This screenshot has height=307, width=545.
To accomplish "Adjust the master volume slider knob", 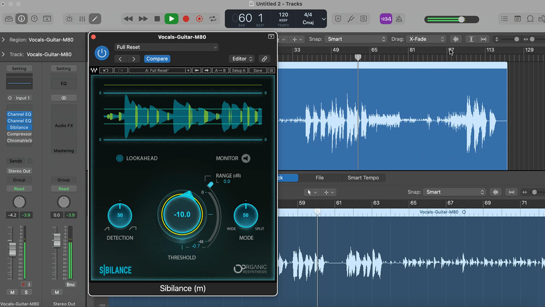I will coord(461,19).
